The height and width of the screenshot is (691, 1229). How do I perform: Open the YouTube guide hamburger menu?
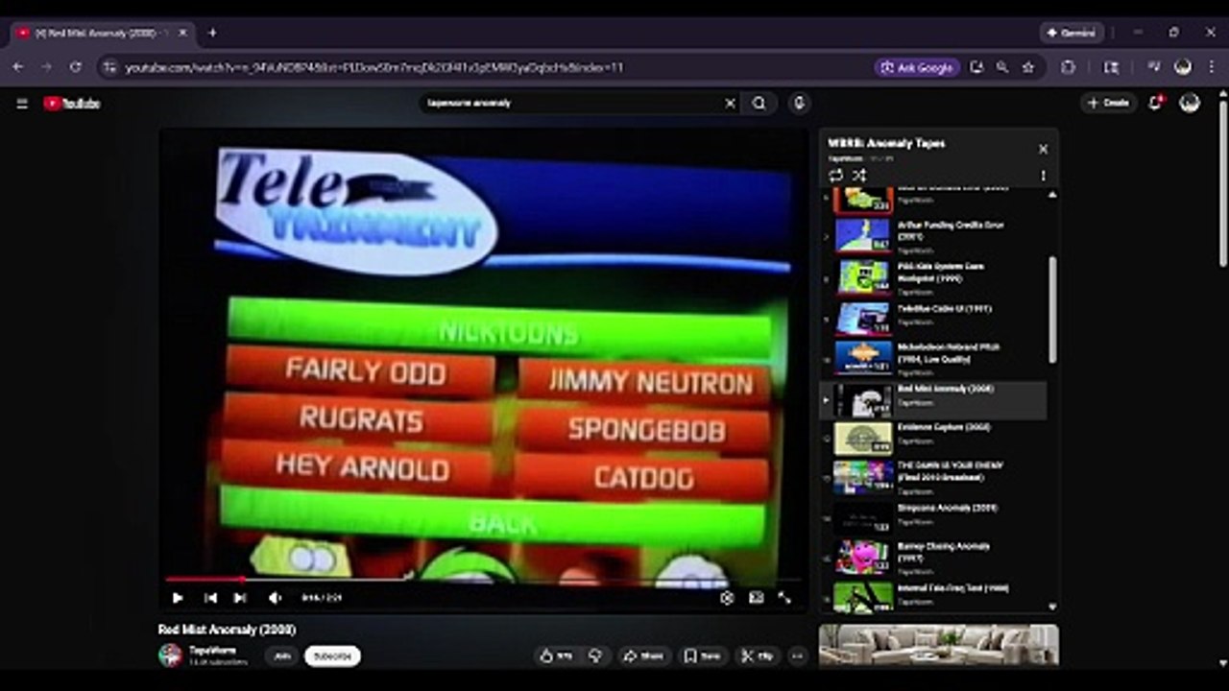click(x=22, y=104)
